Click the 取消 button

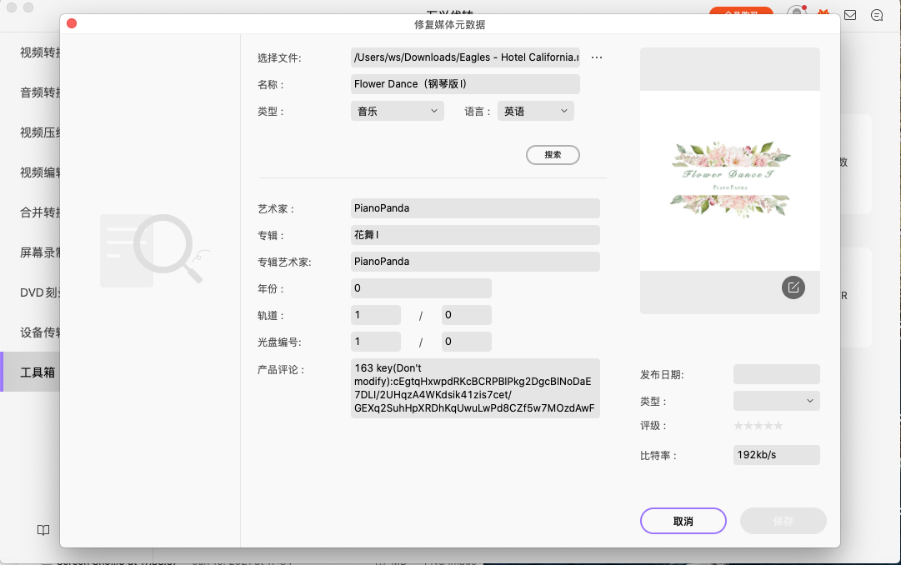coord(683,521)
